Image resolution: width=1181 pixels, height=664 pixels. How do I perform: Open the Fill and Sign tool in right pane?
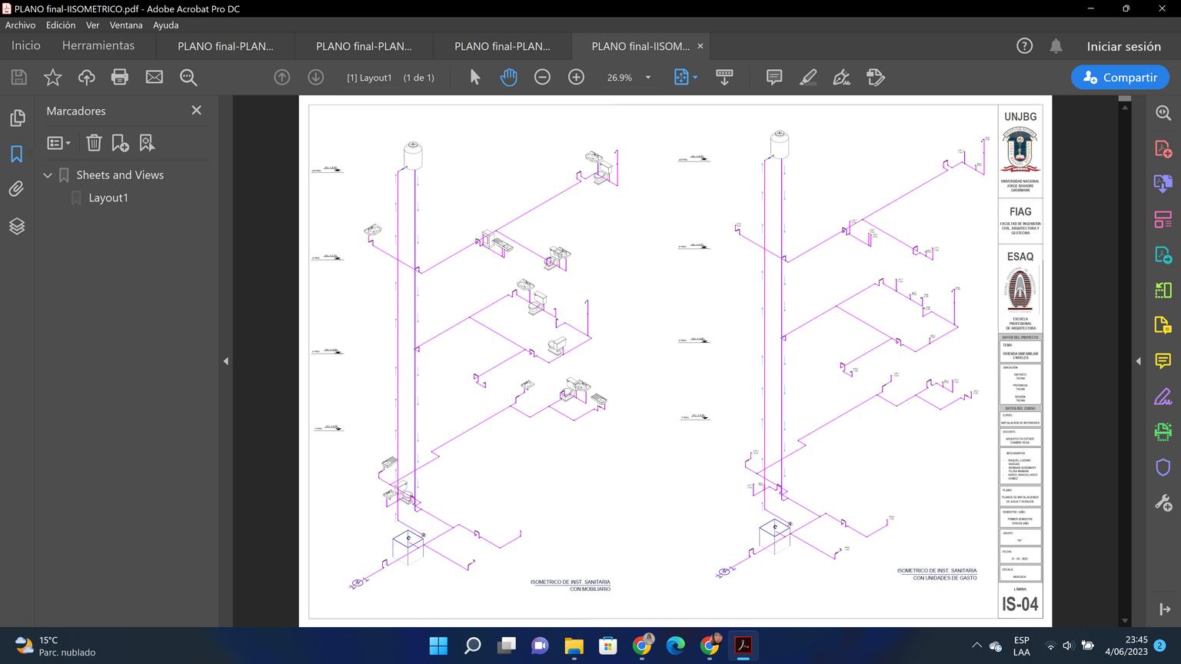point(1163,397)
